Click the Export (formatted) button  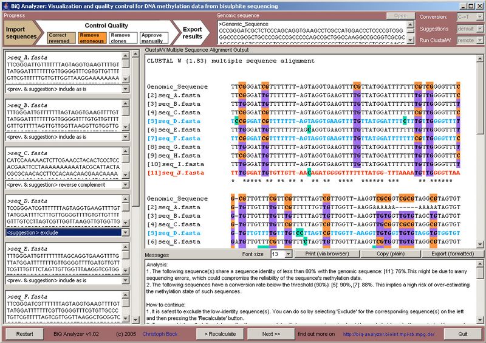click(x=454, y=254)
